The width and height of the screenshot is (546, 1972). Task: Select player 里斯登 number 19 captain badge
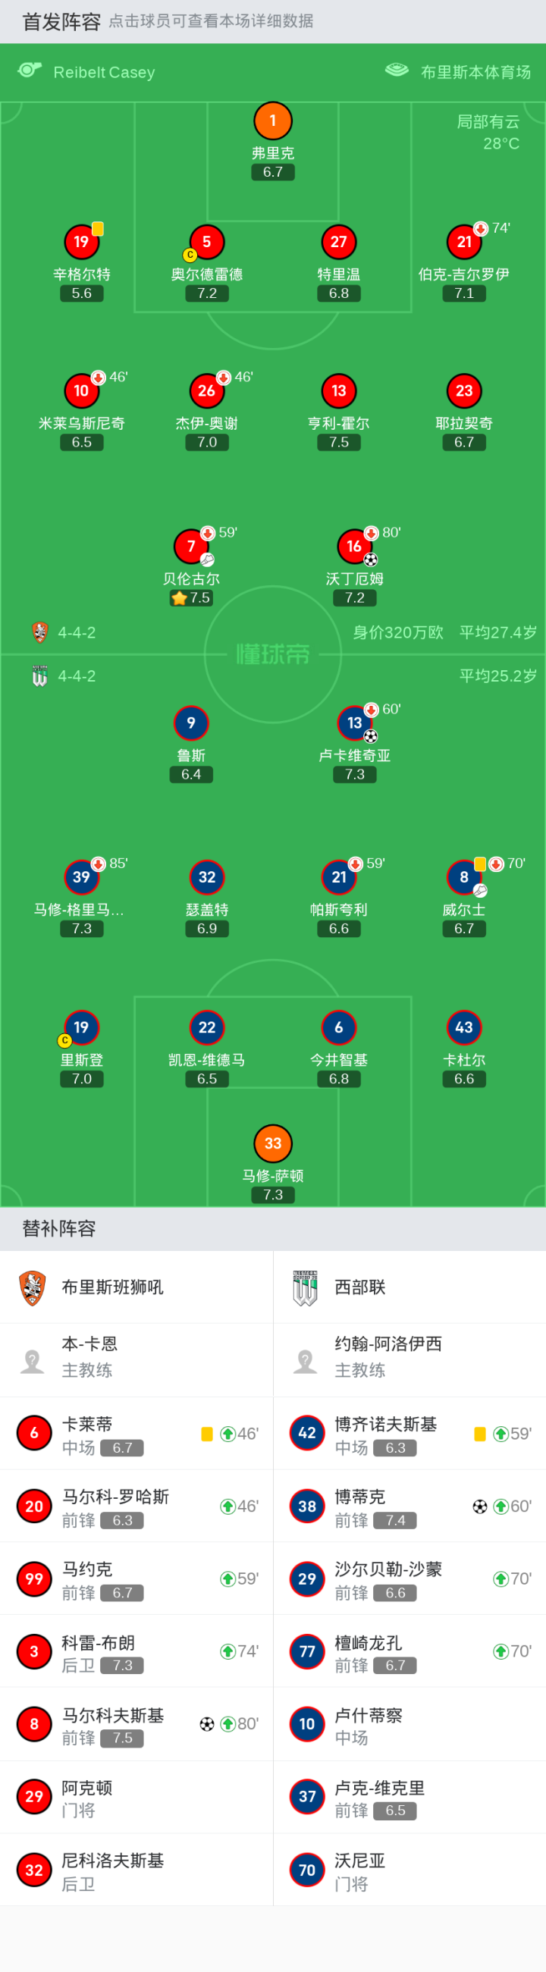point(81,1027)
